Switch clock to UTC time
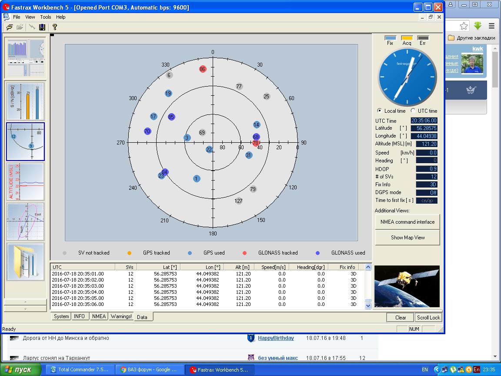 point(413,111)
